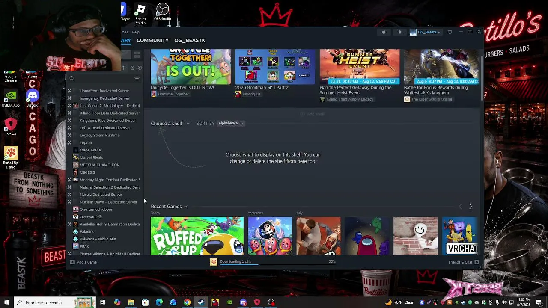Select PEAK in library list
Image resolution: width=548 pixels, height=308 pixels.
[x=84, y=246]
